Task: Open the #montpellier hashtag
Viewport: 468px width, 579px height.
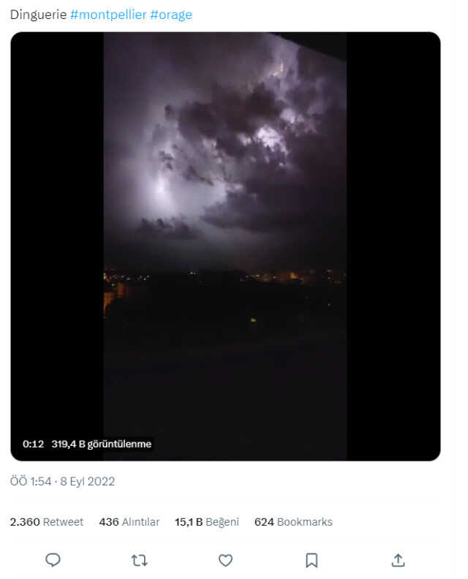Action: [108, 15]
